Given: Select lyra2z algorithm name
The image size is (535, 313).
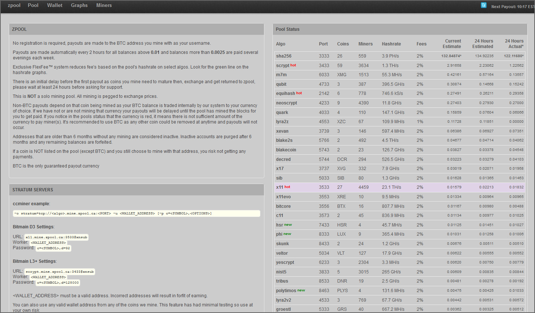Looking at the screenshot, I should pos(282,122).
